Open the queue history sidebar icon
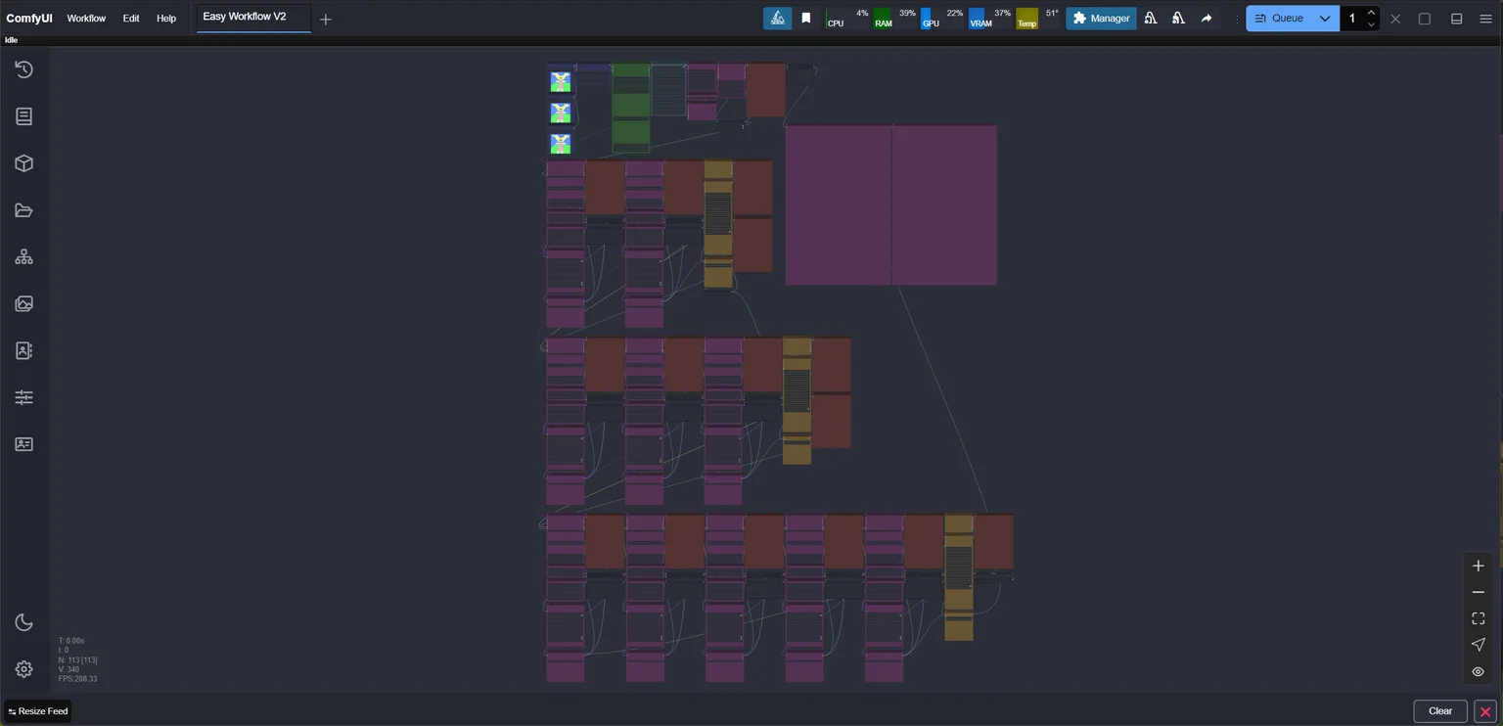Viewport: 1503px width, 726px height. (x=23, y=69)
